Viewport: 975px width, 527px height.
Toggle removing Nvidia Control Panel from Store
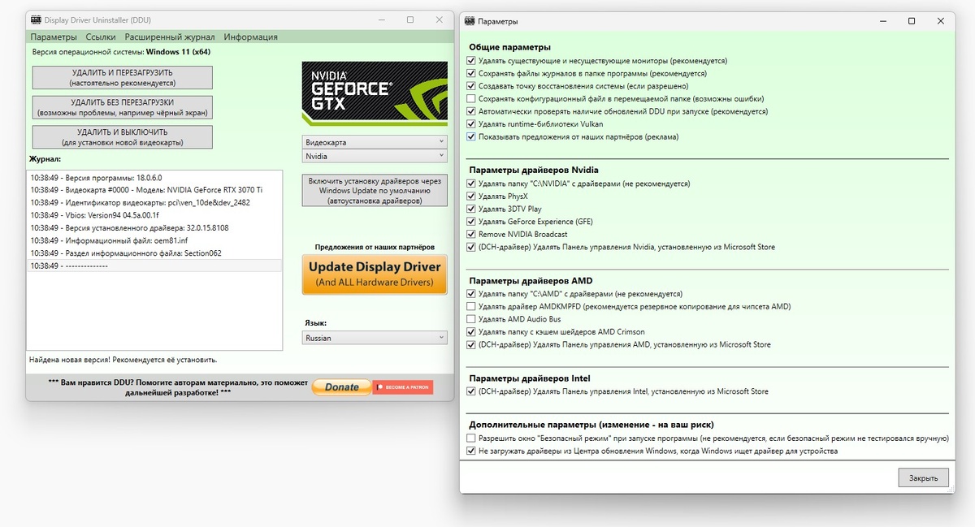[x=471, y=247]
